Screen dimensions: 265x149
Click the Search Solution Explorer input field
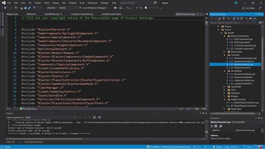[234, 22]
